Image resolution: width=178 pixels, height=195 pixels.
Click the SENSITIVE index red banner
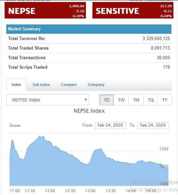[133, 11]
